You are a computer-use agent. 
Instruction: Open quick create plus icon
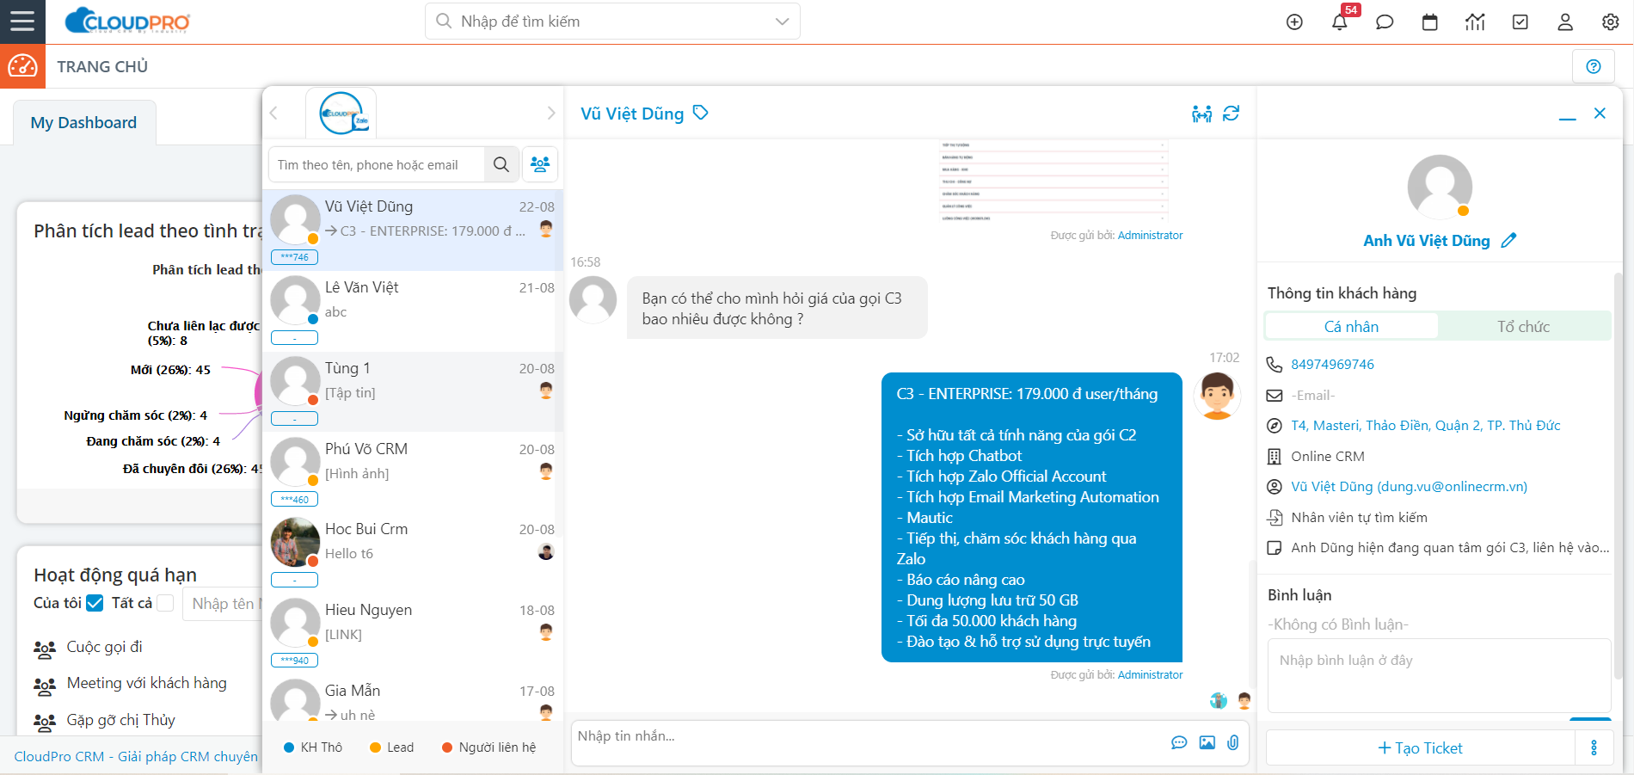click(1294, 22)
